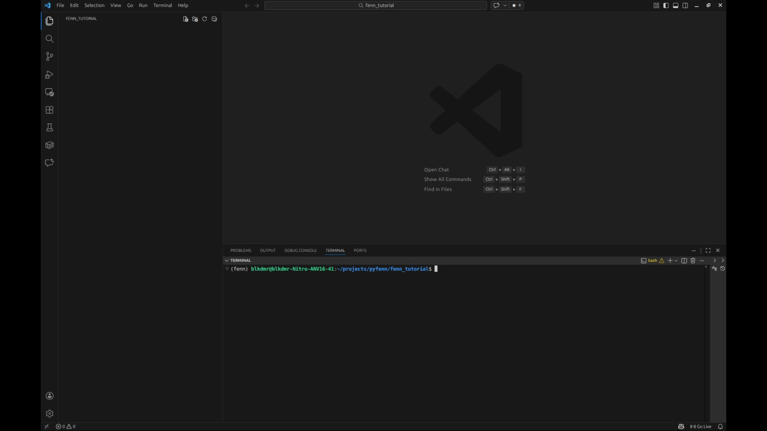Viewport: 767px width, 431px height.
Task: Toggle the secondary side bar layout
Action: point(685,5)
